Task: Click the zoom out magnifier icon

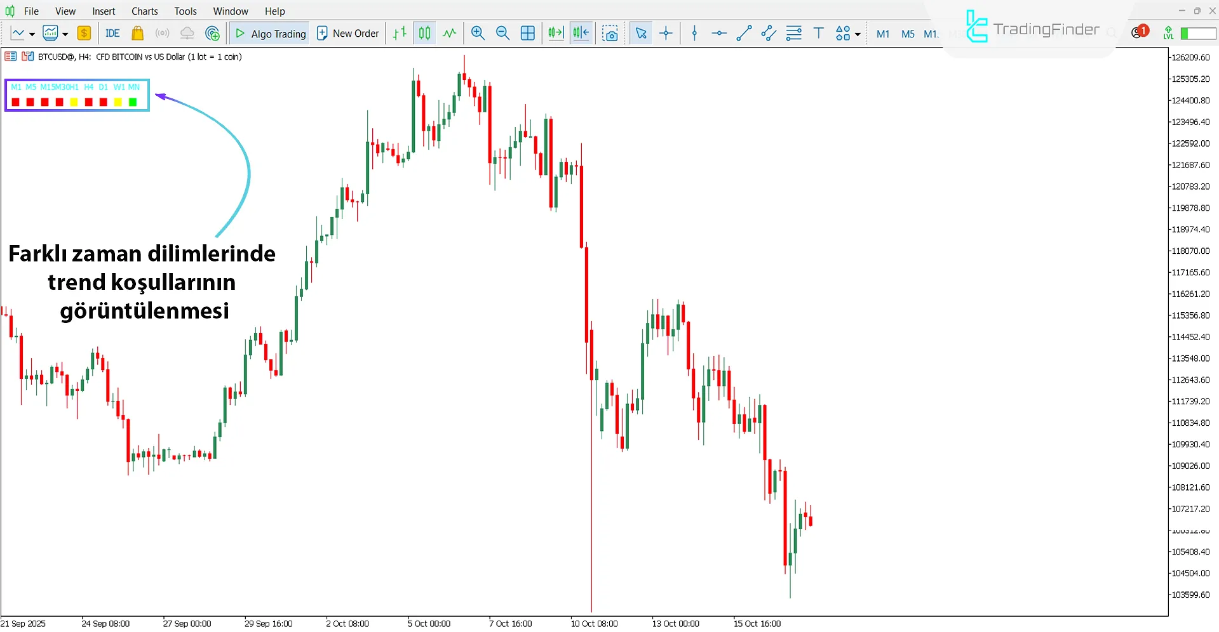Action: [502, 34]
